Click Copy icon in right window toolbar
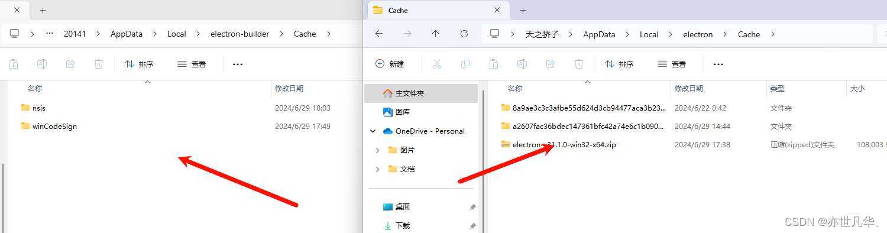Viewport: 887px width, 233px height. pyautogui.click(x=465, y=64)
